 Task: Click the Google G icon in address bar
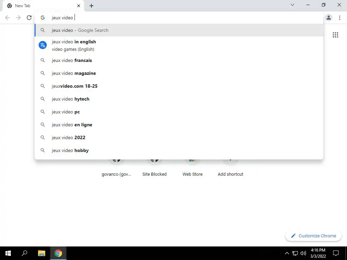tap(42, 18)
